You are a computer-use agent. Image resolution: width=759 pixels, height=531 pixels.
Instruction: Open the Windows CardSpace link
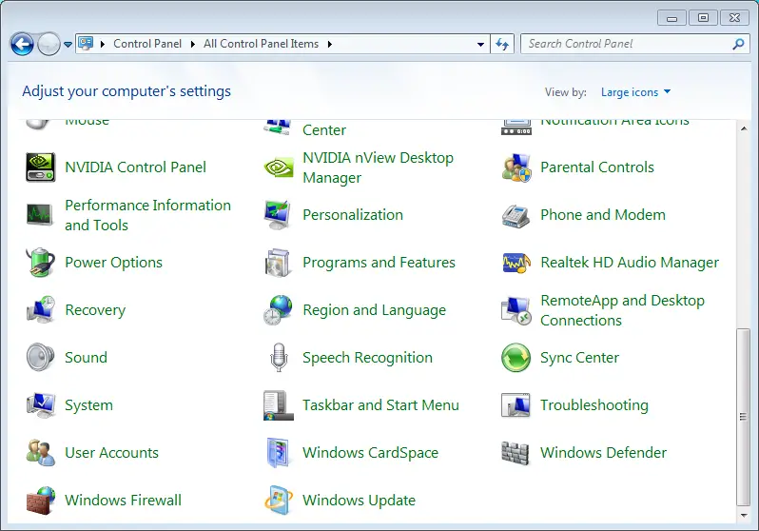370,453
